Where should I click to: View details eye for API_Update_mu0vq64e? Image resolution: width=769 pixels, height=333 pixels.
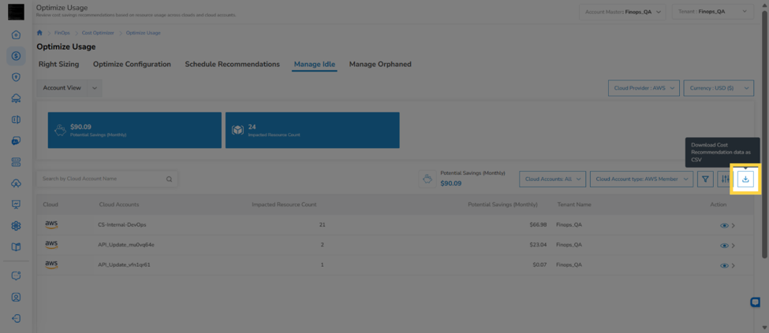724,246
